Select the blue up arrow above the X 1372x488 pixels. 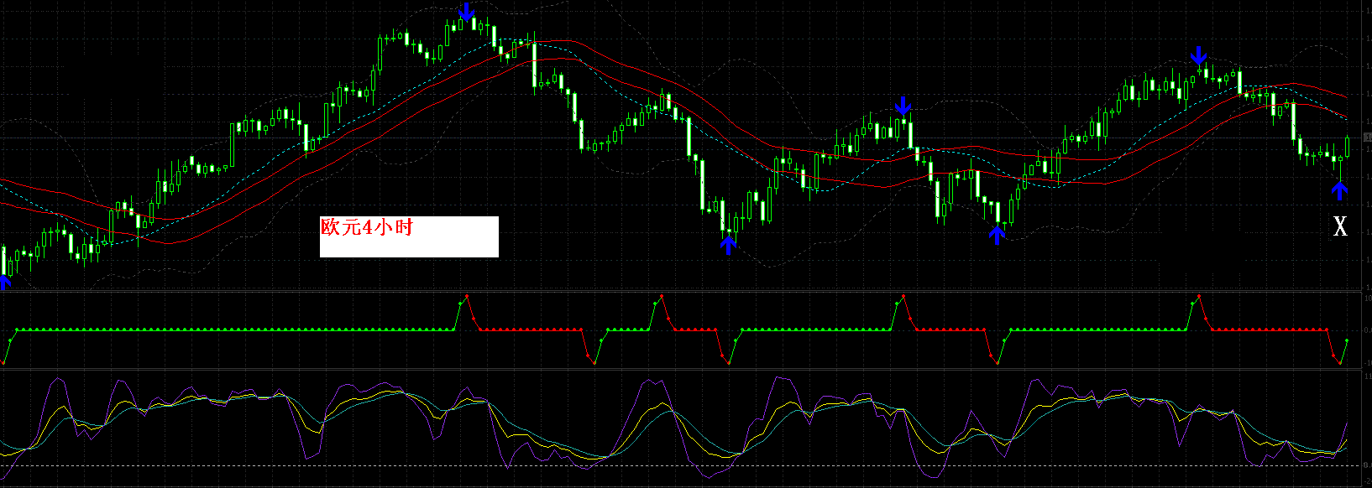(1339, 192)
